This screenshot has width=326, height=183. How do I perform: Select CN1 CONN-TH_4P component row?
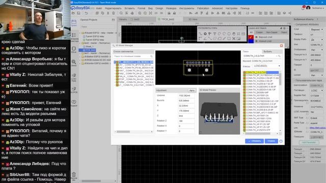tap(134, 65)
